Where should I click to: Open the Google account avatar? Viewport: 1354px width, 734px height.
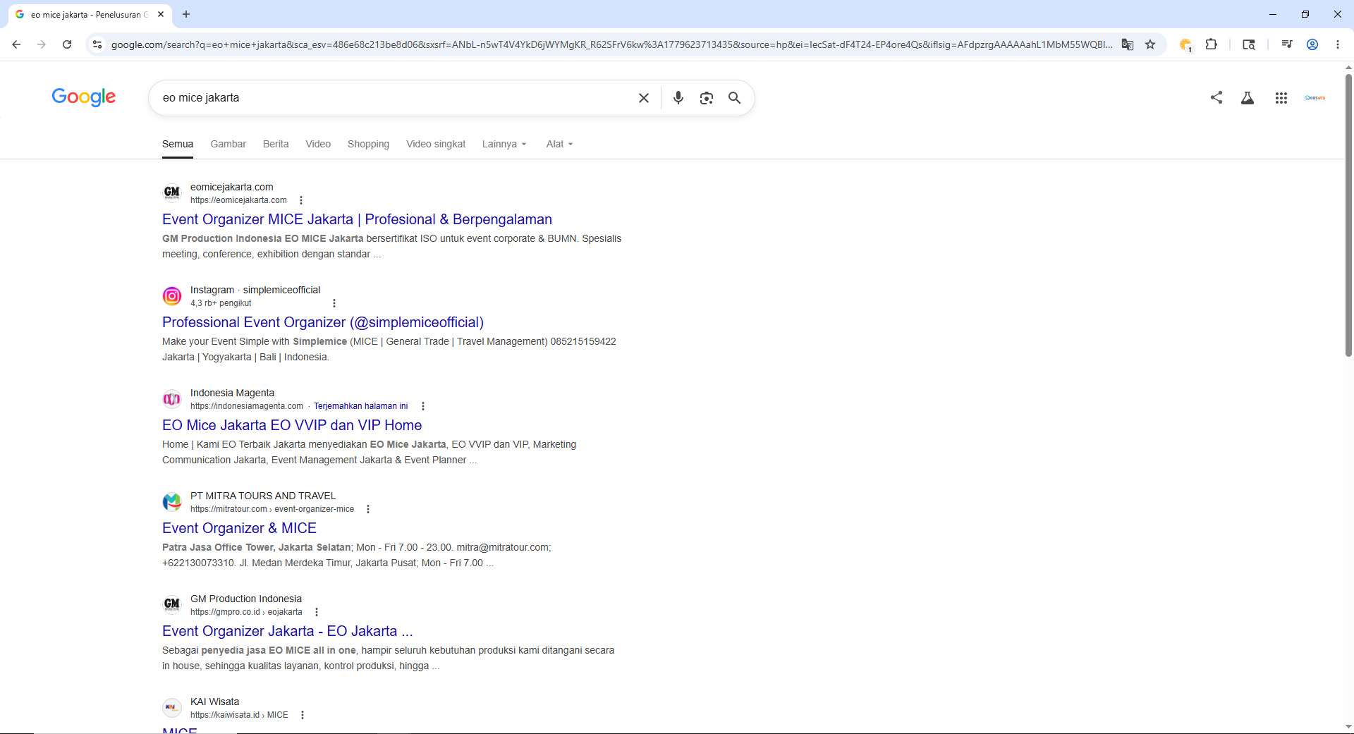1315,98
